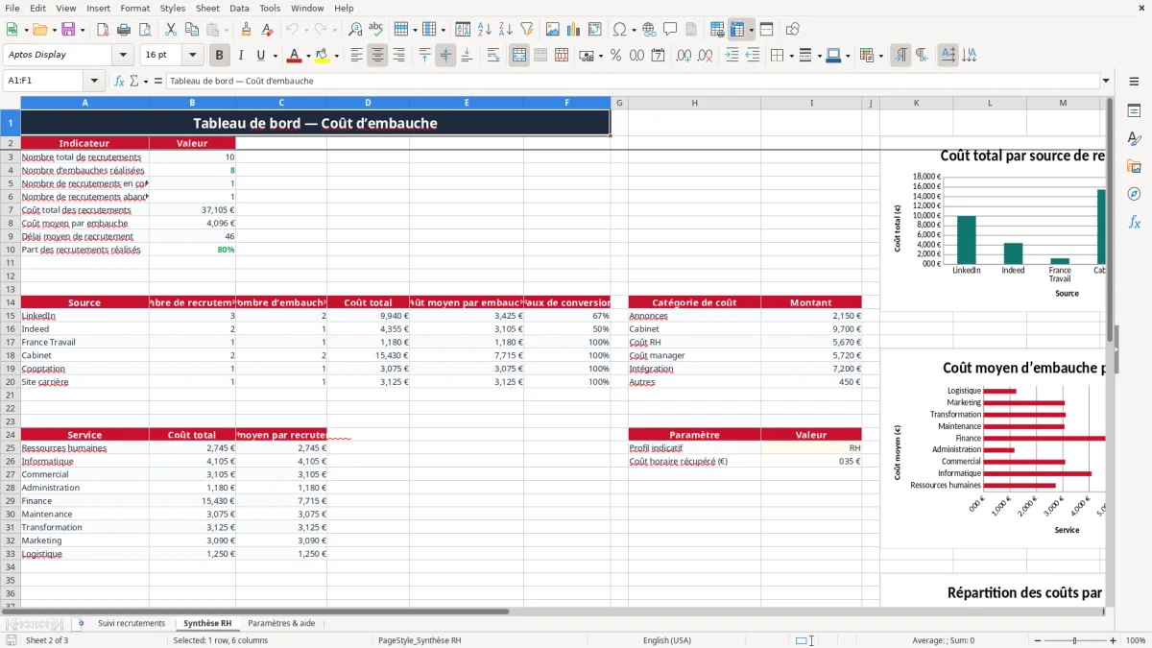The height and width of the screenshot is (648, 1152).
Task: Select the Clone Formatting paintbrush
Action: pos(246,30)
